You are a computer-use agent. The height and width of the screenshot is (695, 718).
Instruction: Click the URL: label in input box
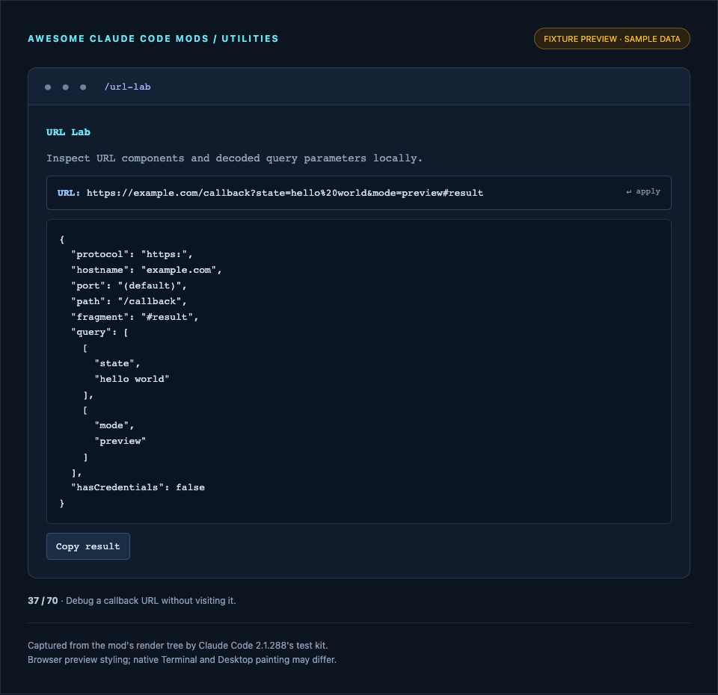(69, 193)
